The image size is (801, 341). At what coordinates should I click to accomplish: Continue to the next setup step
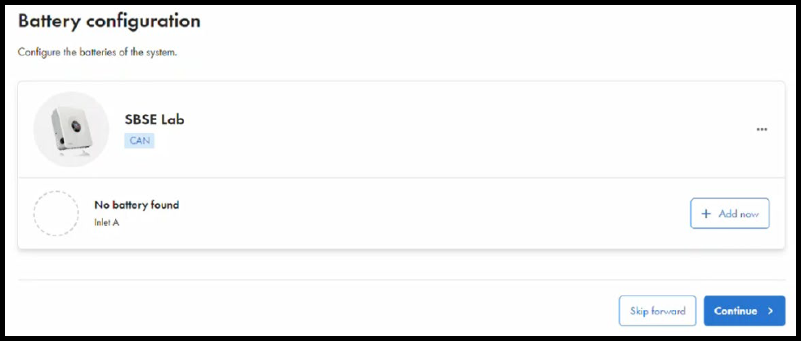(744, 311)
